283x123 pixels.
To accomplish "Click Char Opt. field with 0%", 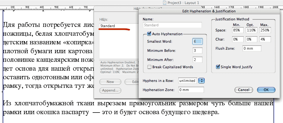I will [x=252, y=39].
